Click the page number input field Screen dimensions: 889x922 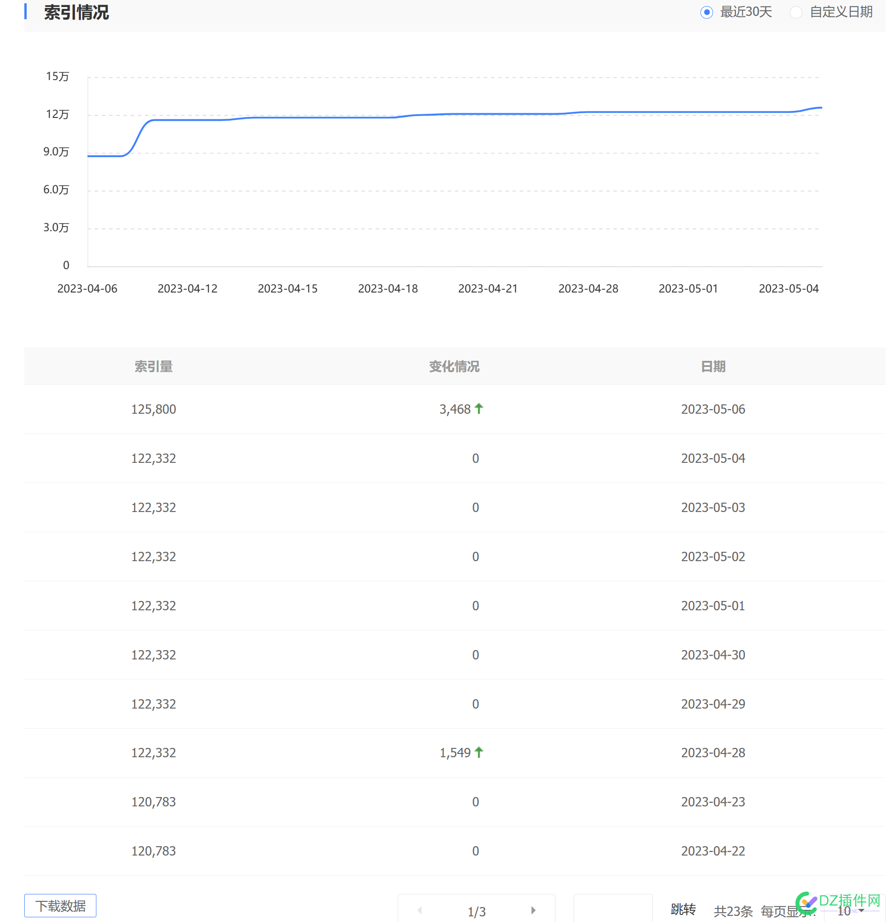point(612,908)
